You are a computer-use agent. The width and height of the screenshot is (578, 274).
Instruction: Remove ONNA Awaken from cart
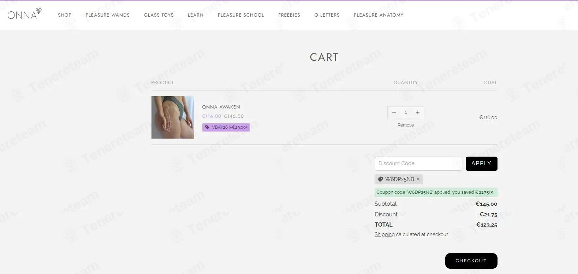pyautogui.click(x=406, y=125)
